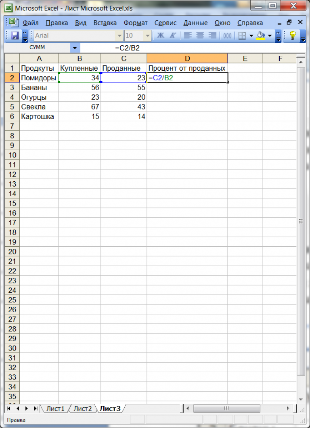Open the Сервис menu
Image resolution: width=310 pixels, height=428 pixels.
point(165,23)
